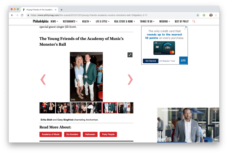
Task: Expand the gallery photo to fullscreen
Action: click(130, 55)
